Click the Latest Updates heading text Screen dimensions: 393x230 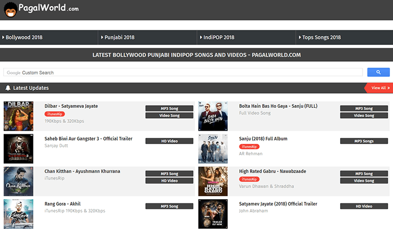31,88
